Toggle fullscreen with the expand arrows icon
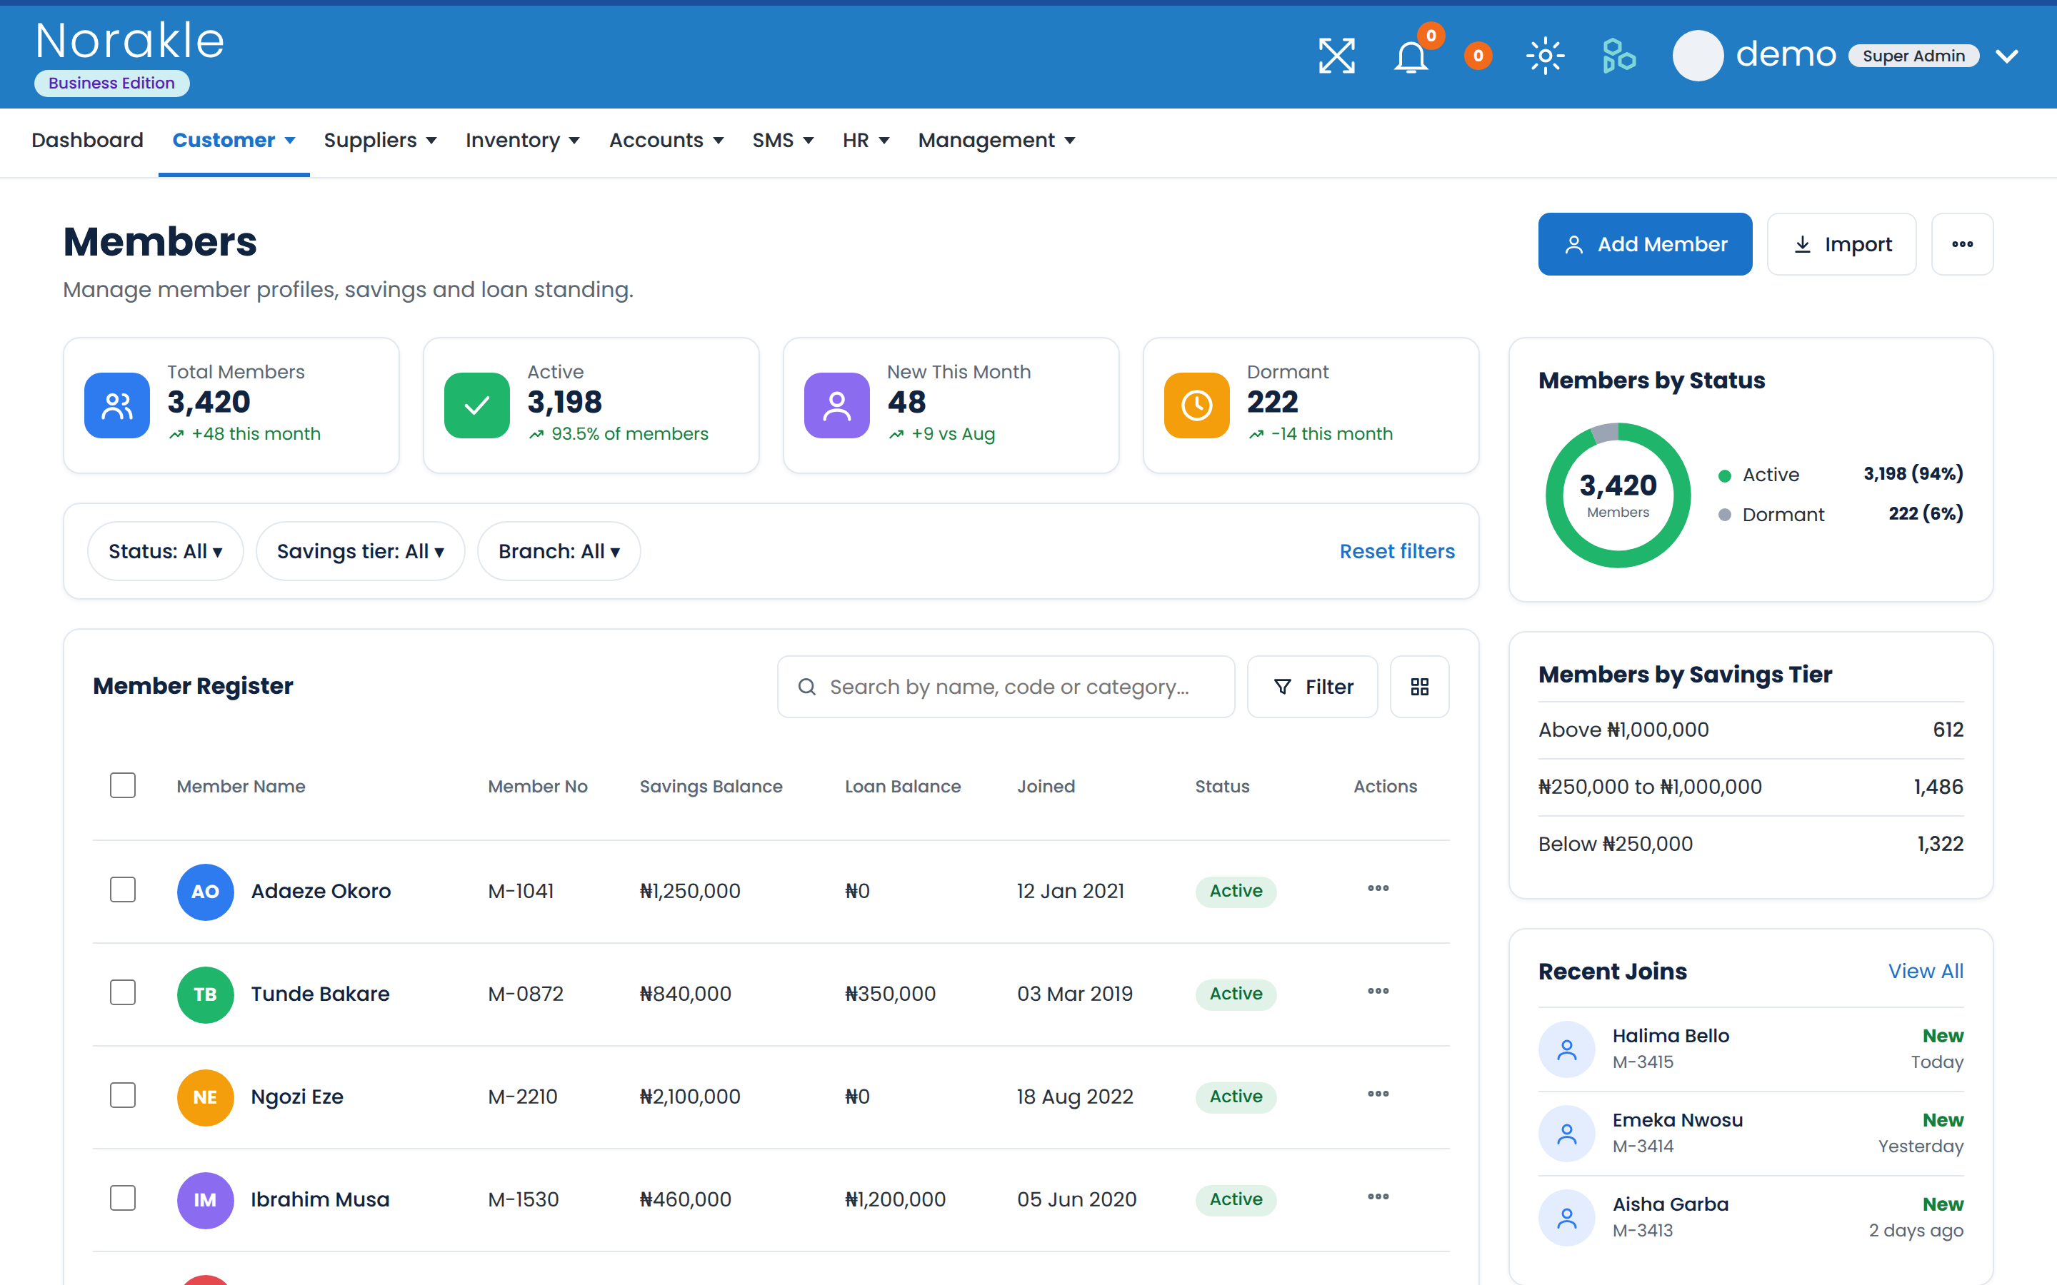Image resolution: width=2057 pixels, height=1285 pixels. pyautogui.click(x=1336, y=56)
